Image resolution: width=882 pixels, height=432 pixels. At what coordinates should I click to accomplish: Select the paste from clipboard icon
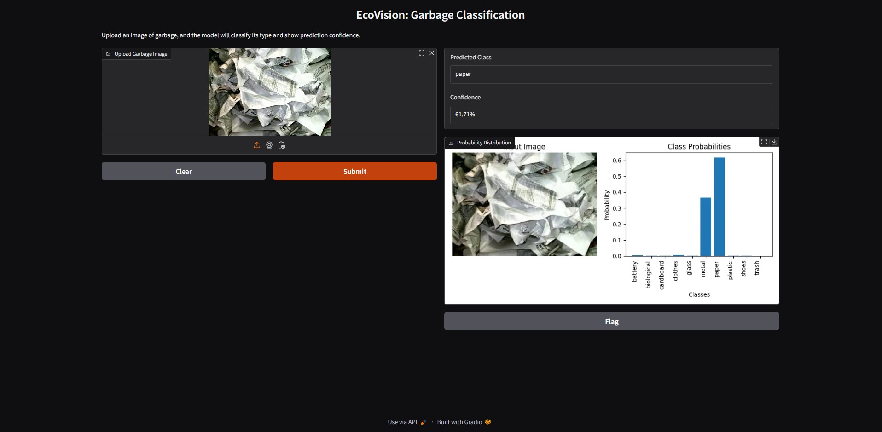(282, 145)
